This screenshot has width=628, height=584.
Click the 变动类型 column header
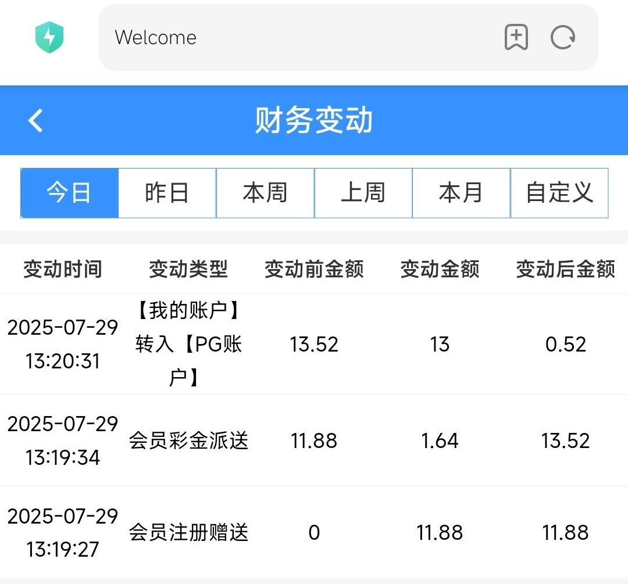[188, 270]
